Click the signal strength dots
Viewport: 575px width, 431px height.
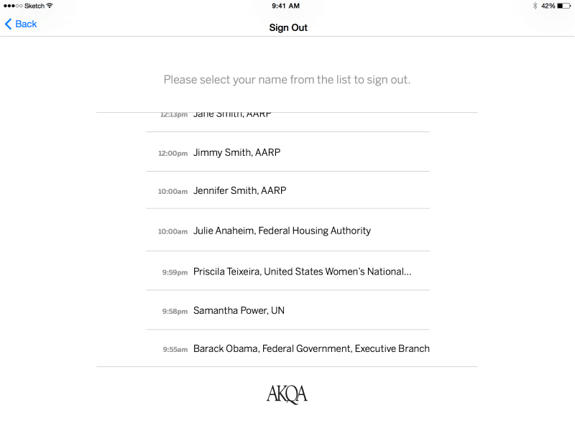13,6
